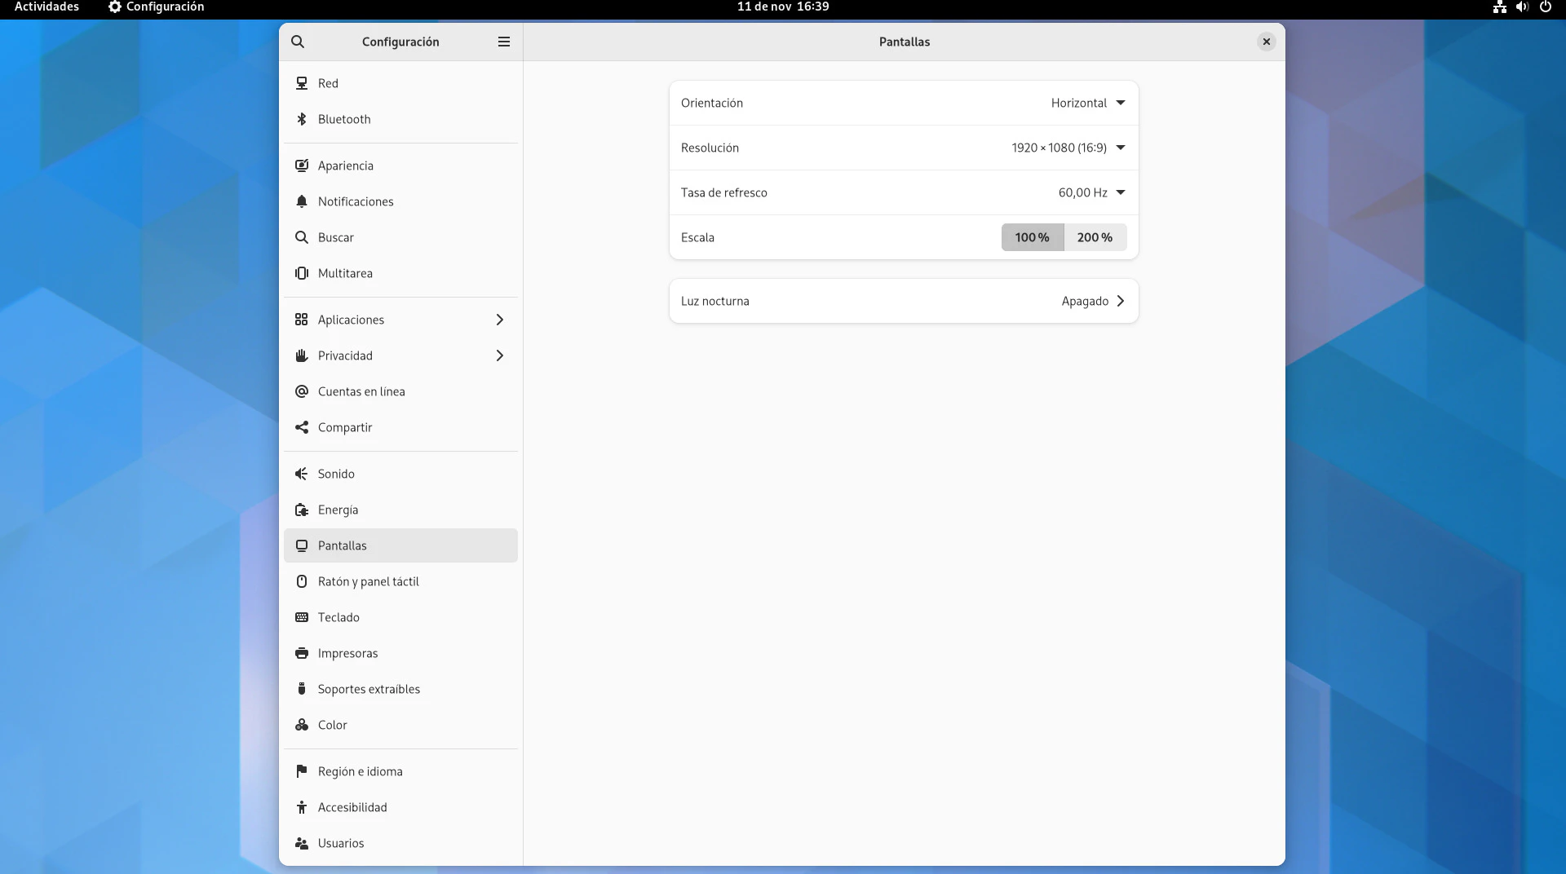
Task: Set display scale to 100 %
Action: (1032, 237)
